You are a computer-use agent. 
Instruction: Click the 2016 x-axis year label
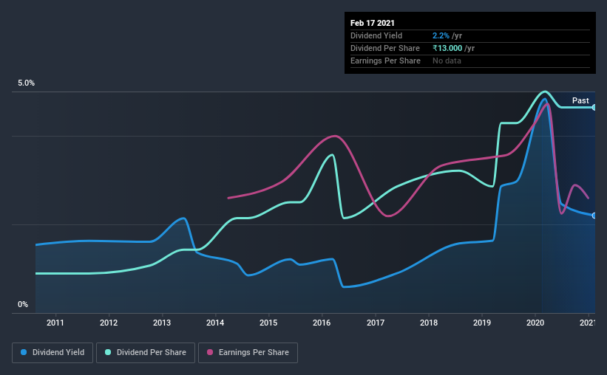click(x=322, y=323)
